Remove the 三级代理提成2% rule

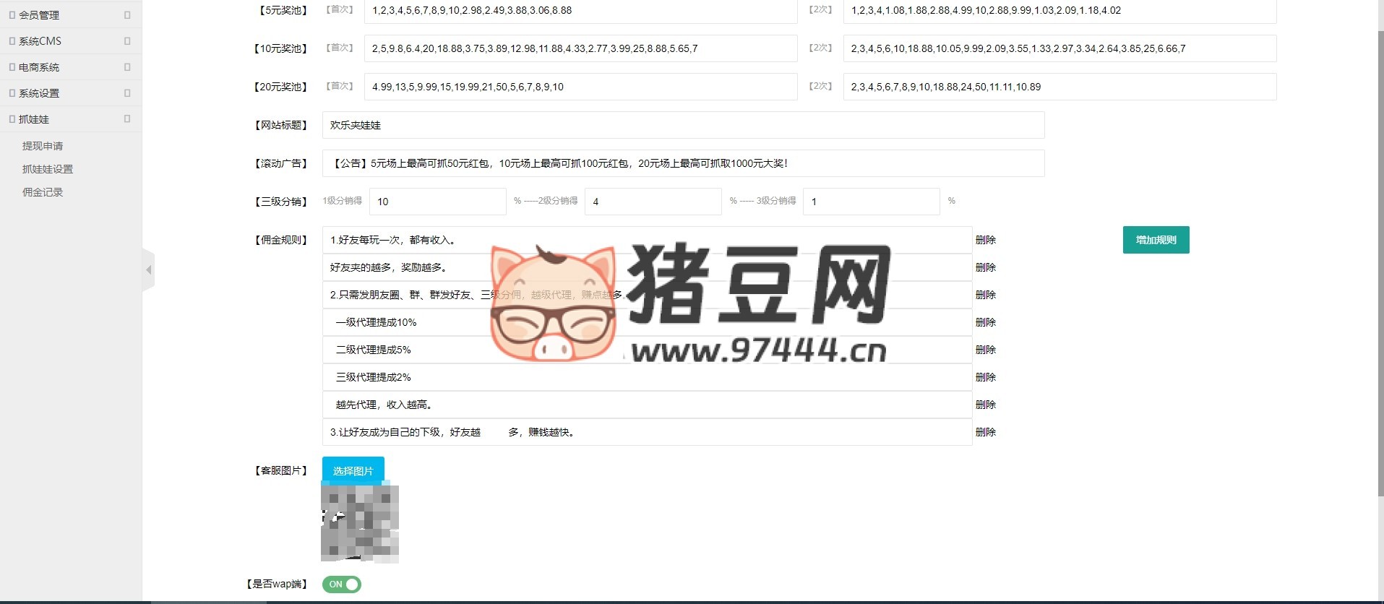pyautogui.click(x=985, y=377)
